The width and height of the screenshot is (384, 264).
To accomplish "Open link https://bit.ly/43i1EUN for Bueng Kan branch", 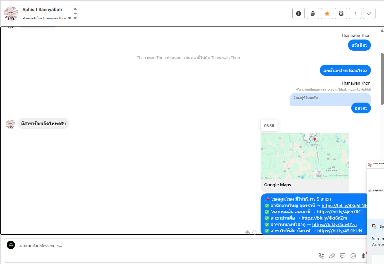I will [340, 231].
